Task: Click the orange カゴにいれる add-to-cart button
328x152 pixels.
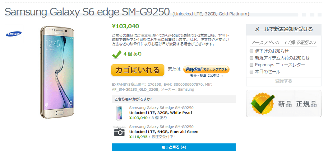Action: [x=138, y=70]
